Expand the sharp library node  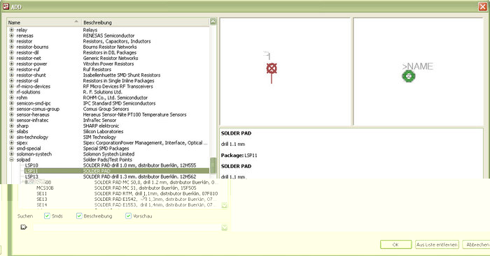click(12, 126)
